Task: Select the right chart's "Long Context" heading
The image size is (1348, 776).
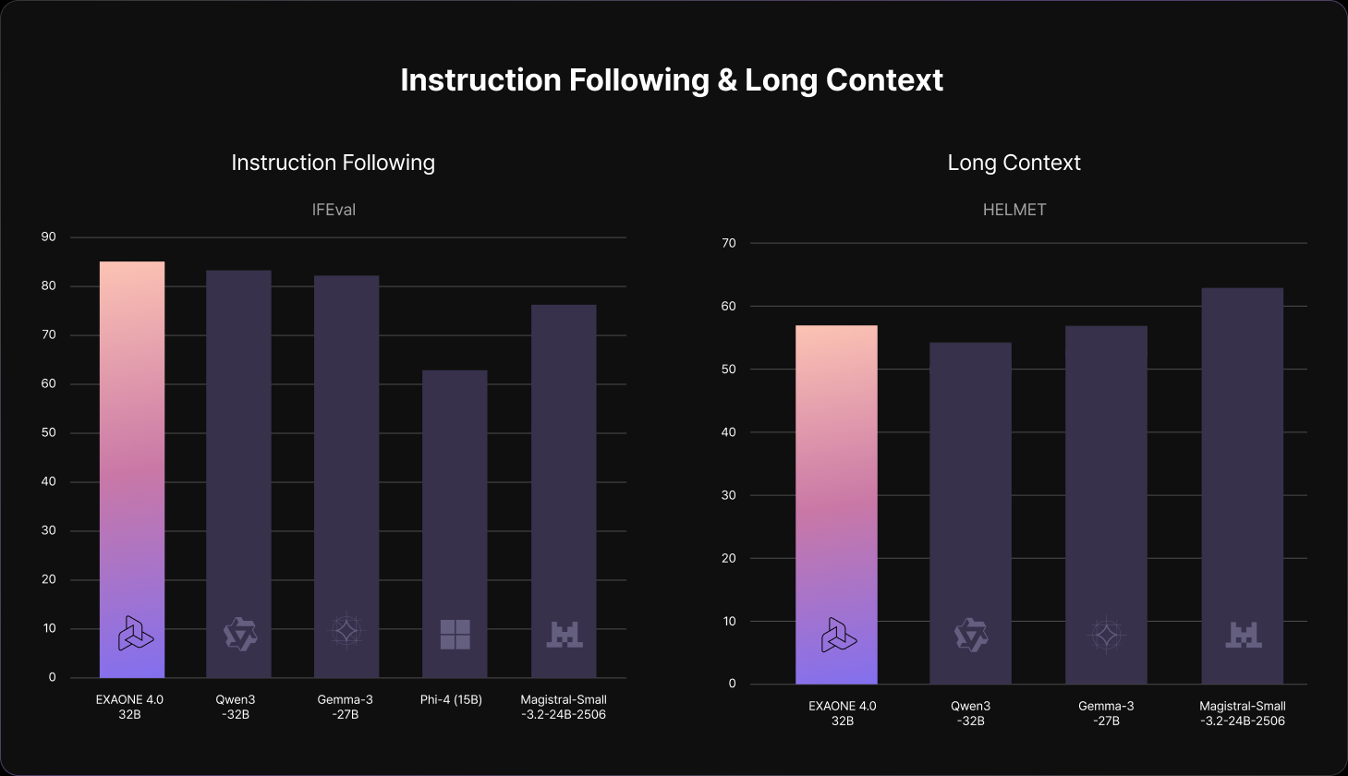Action: click(1014, 163)
